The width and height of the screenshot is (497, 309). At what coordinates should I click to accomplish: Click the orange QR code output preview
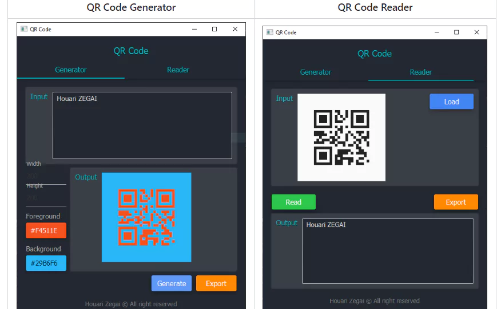146,217
